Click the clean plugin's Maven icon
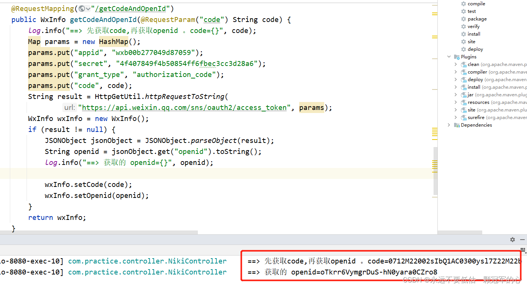Viewport: 527px width, 287px height. tap(464, 64)
